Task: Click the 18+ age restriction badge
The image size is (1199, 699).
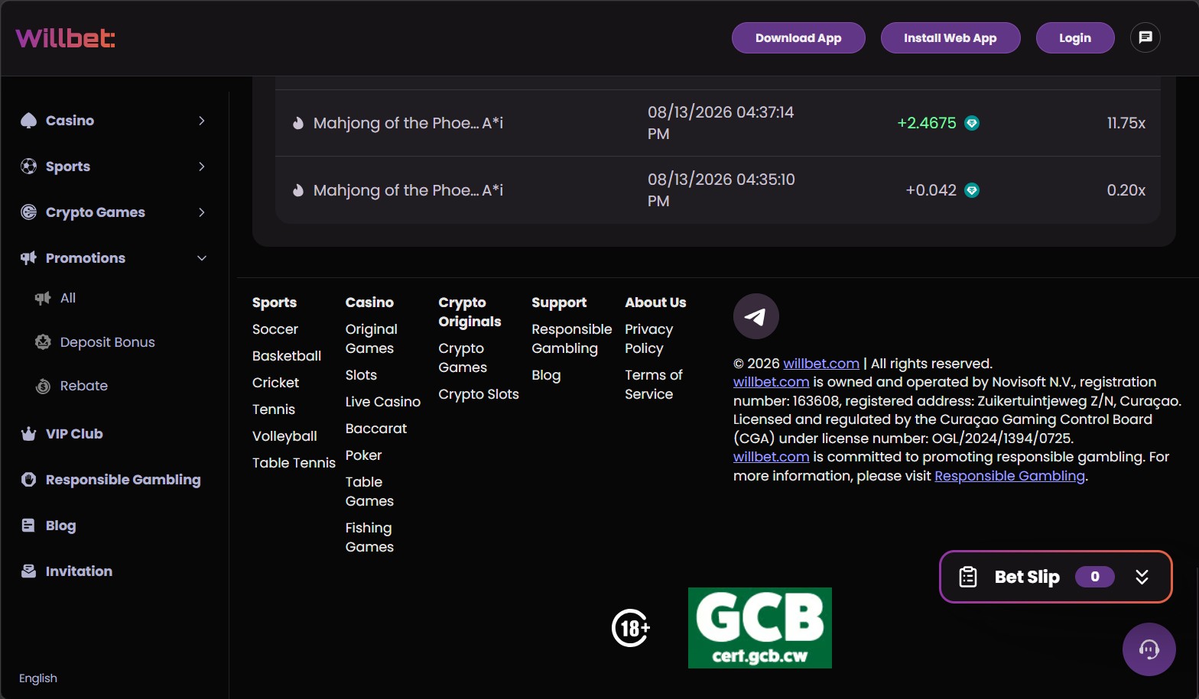Action: point(631,628)
